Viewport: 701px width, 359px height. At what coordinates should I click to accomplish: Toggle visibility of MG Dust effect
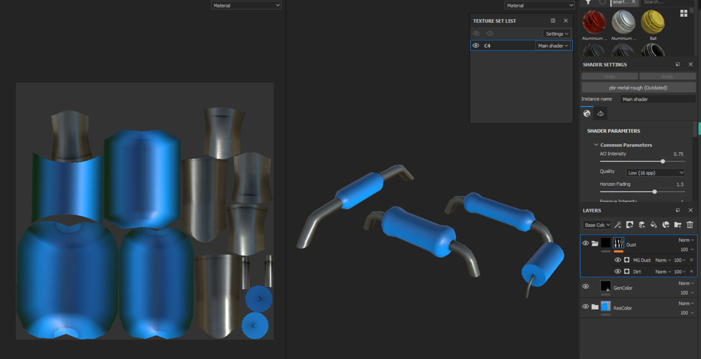pyautogui.click(x=618, y=260)
